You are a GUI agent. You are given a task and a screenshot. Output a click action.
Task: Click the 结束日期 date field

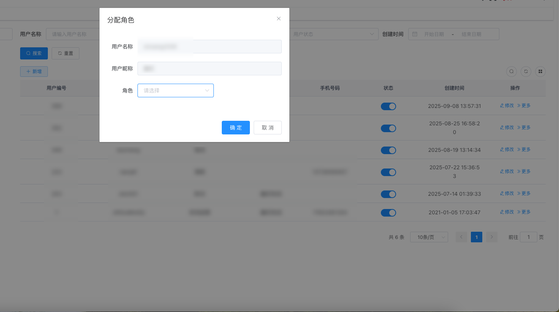tap(471, 34)
